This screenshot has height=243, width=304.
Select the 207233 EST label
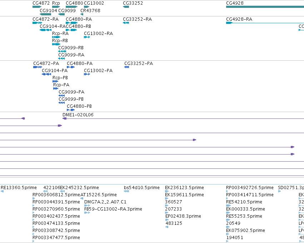coord(174,209)
